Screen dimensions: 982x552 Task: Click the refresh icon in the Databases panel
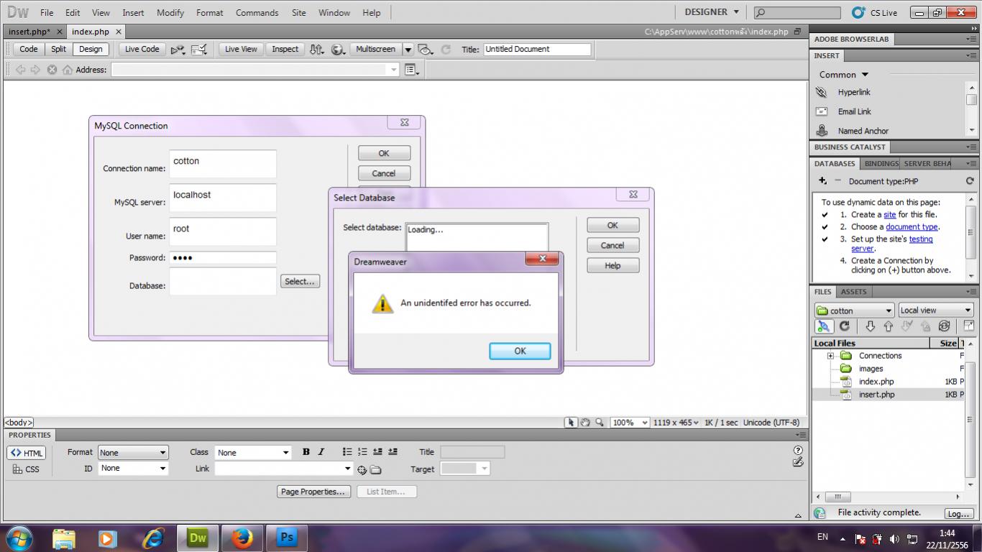pyautogui.click(x=970, y=181)
